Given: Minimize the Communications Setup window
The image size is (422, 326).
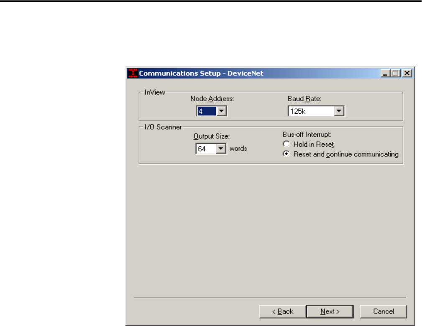Looking at the screenshot, I should (385, 73).
